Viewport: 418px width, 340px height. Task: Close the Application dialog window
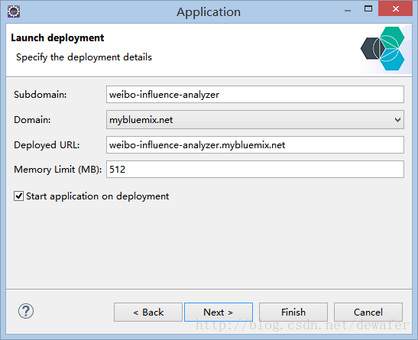395,8
